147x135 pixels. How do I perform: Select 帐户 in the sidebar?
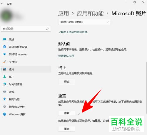(x=26, y=77)
